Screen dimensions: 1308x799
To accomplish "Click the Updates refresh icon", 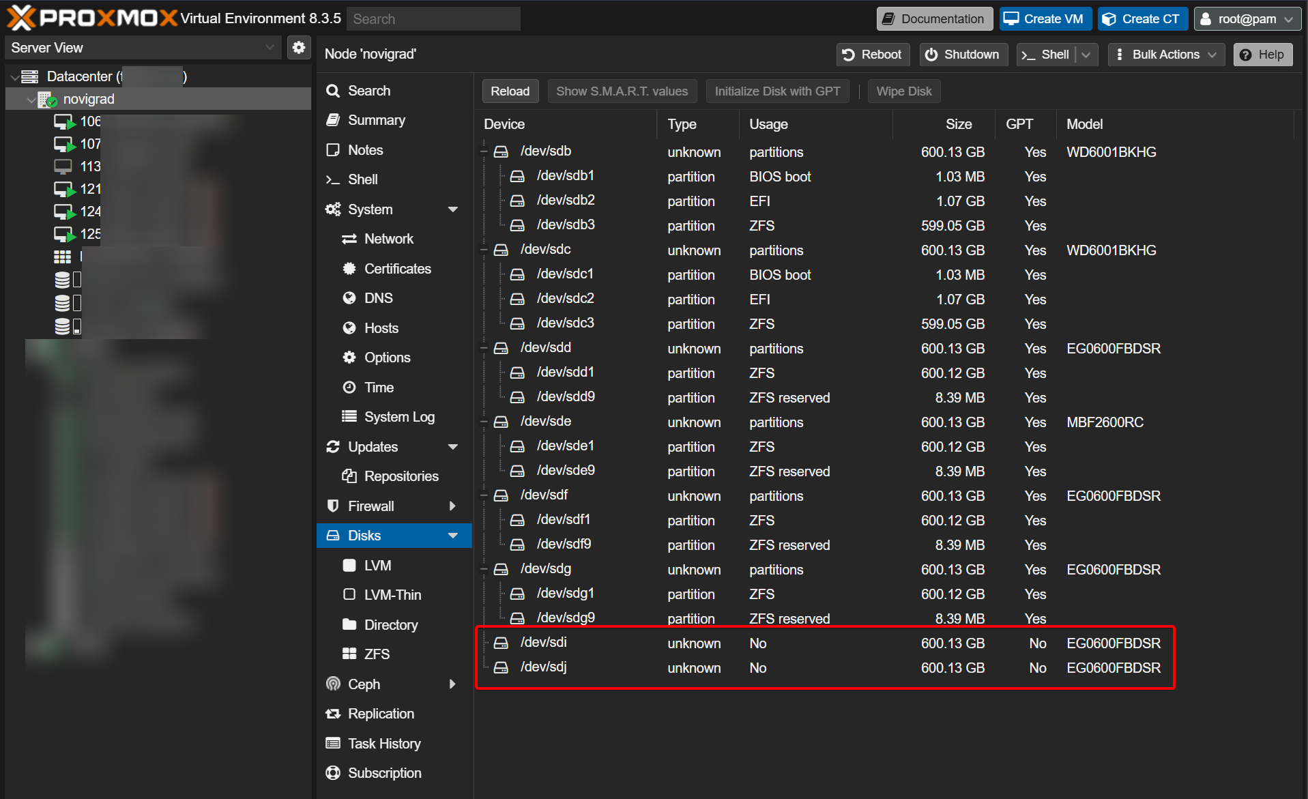I will (x=333, y=446).
